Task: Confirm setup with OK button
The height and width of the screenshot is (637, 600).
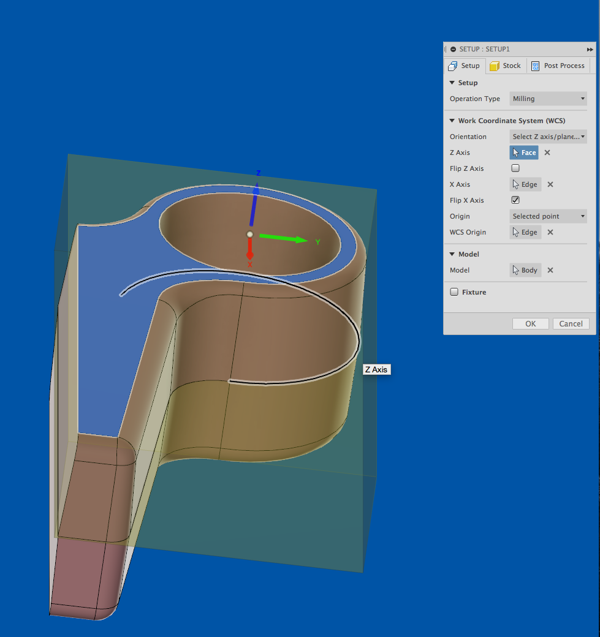Action: (531, 324)
